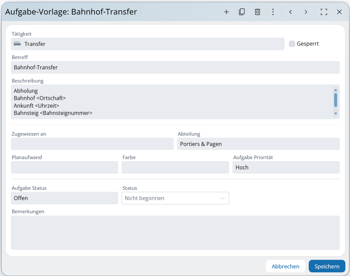Open the Abteilung field showing Portiers & Pagen
The image size is (350, 276).
coord(258,144)
